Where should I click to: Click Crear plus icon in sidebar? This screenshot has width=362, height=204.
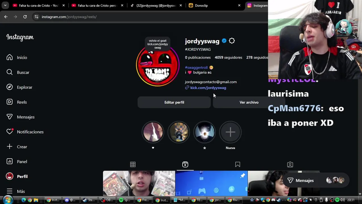(x=10, y=147)
